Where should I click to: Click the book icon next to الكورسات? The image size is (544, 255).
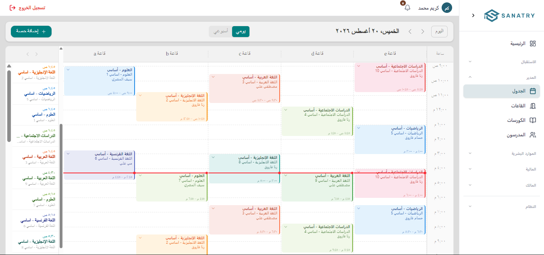[x=533, y=120]
